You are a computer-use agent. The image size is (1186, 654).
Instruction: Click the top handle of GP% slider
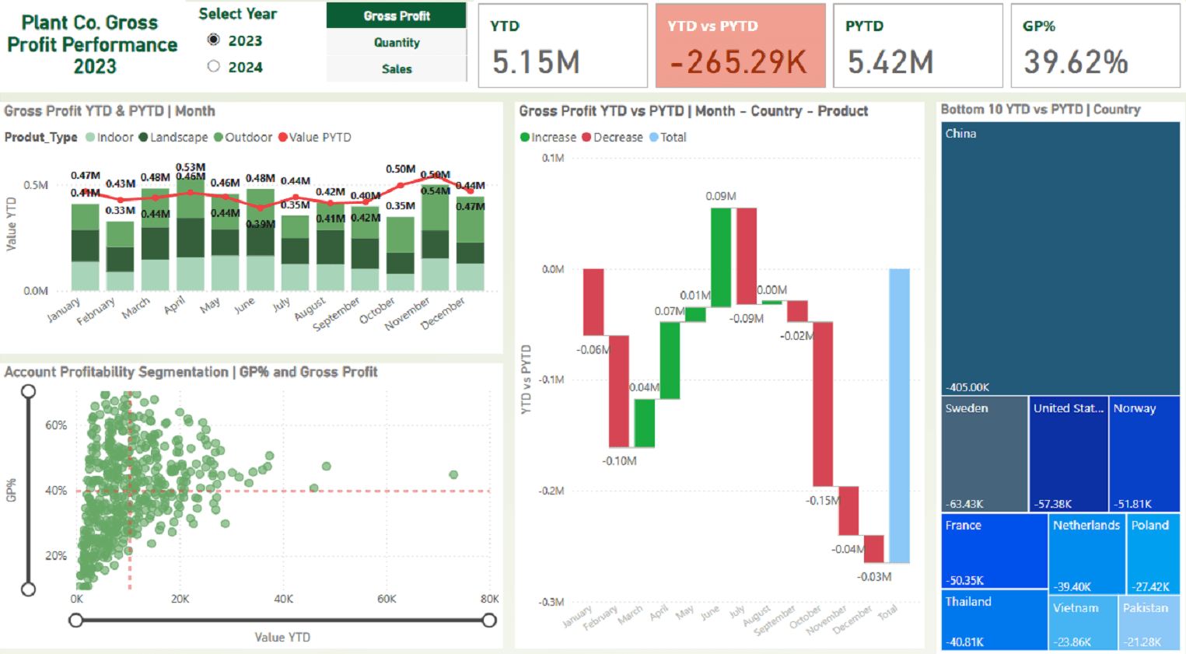[28, 391]
